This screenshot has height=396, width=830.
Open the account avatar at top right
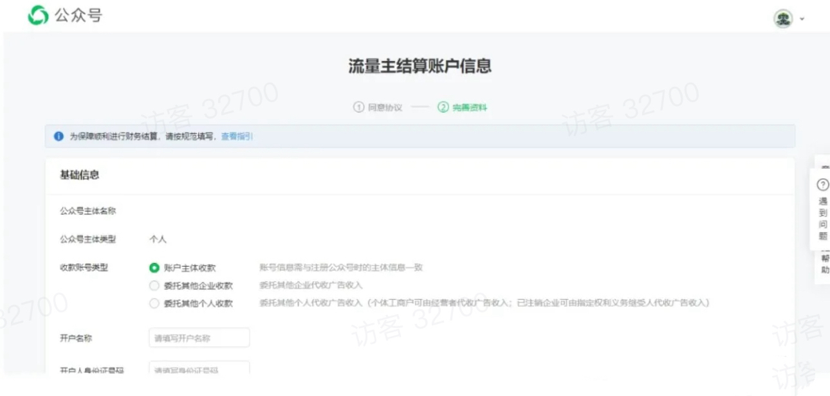tap(784, 19)
